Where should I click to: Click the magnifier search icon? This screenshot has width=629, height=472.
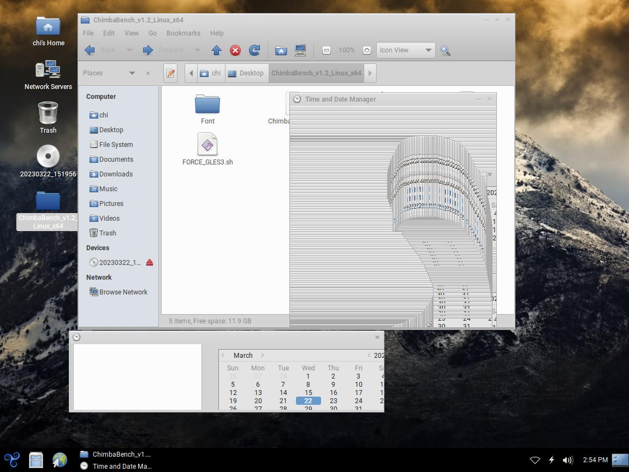coord(445,50)
